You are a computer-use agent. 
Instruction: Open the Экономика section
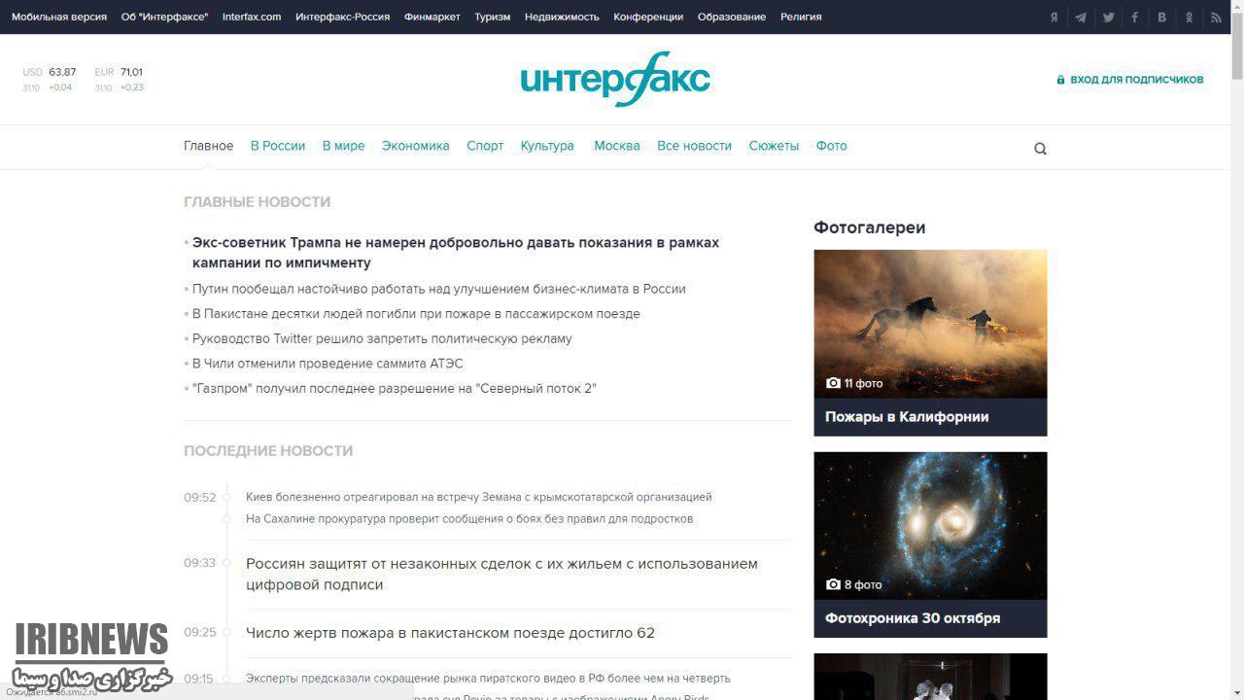pyautogui.click(x=415, y=146)
